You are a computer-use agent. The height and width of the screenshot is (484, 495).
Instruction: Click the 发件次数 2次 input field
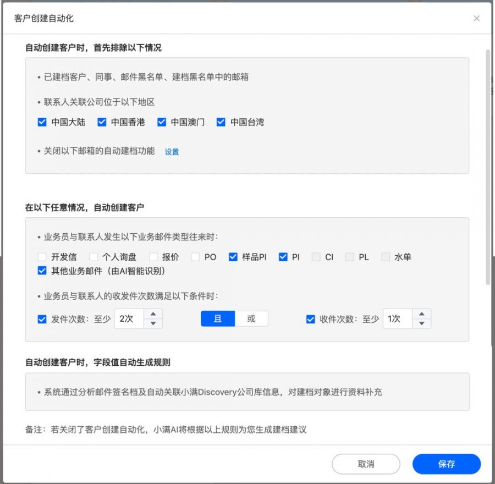click(x=129, y=318)
